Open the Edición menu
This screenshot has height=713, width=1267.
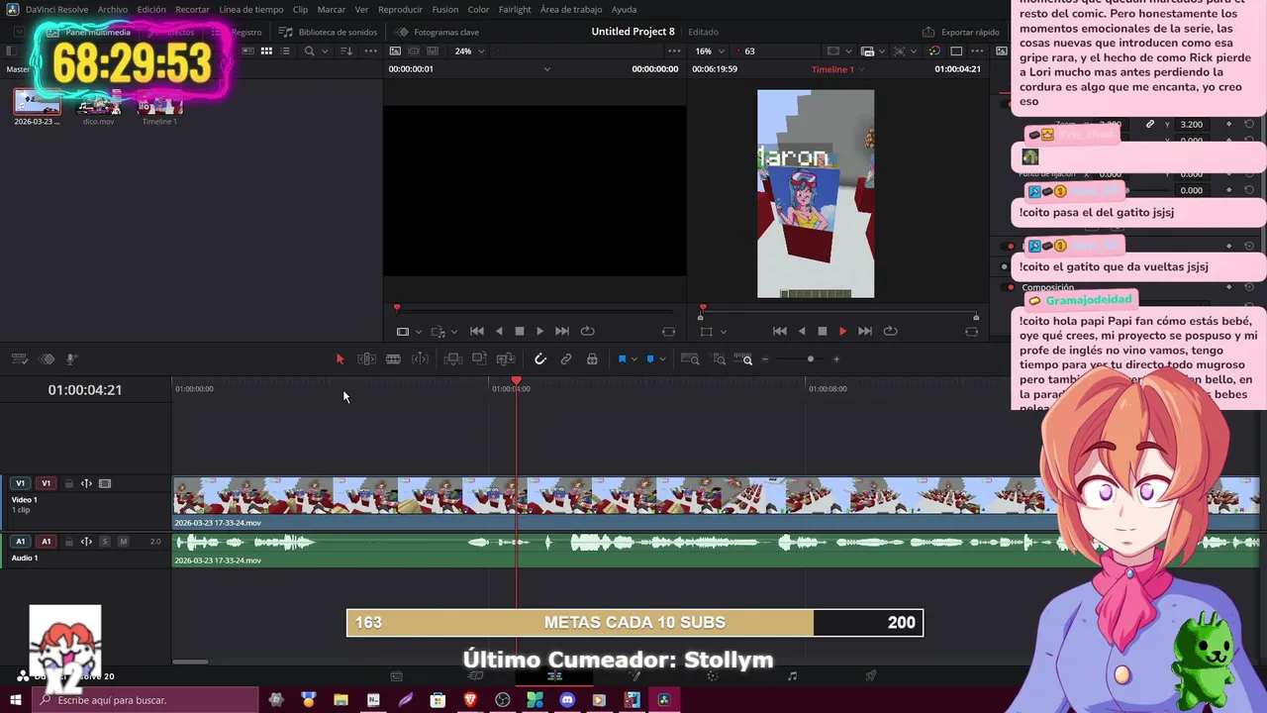coord(151,9)
